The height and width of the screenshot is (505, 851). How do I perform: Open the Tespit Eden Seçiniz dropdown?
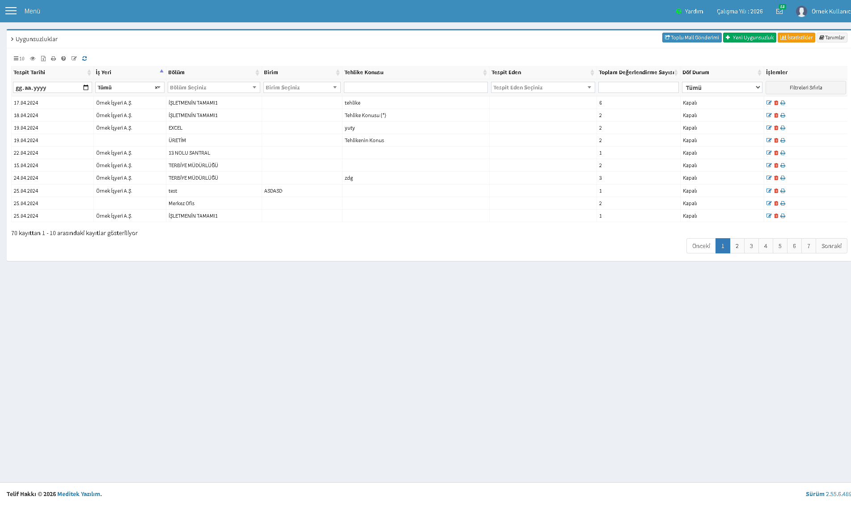(x=543, y=88)
